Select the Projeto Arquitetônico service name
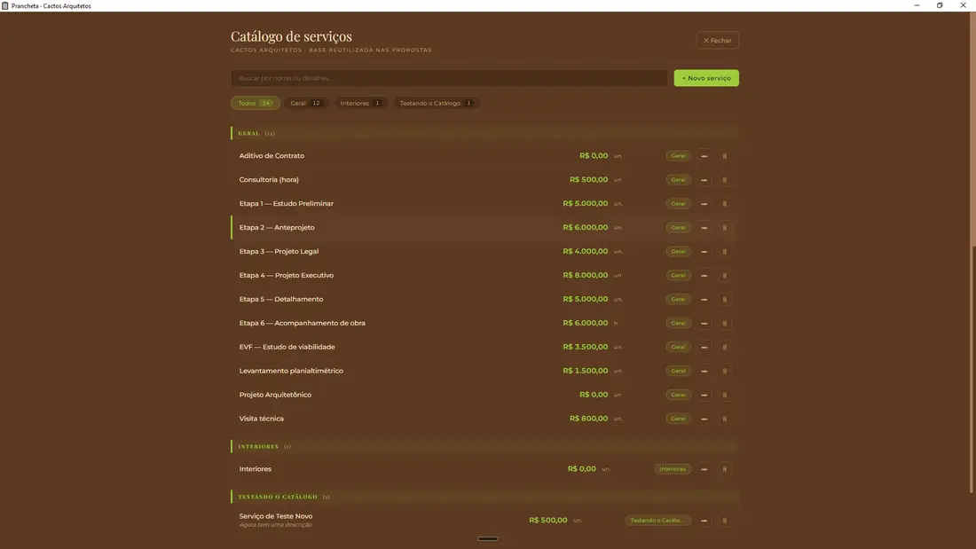 click(x=275, y=395)
